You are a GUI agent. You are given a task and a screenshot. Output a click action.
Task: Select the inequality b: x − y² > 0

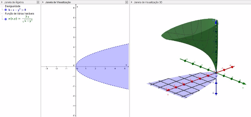(x=17, y=10)
